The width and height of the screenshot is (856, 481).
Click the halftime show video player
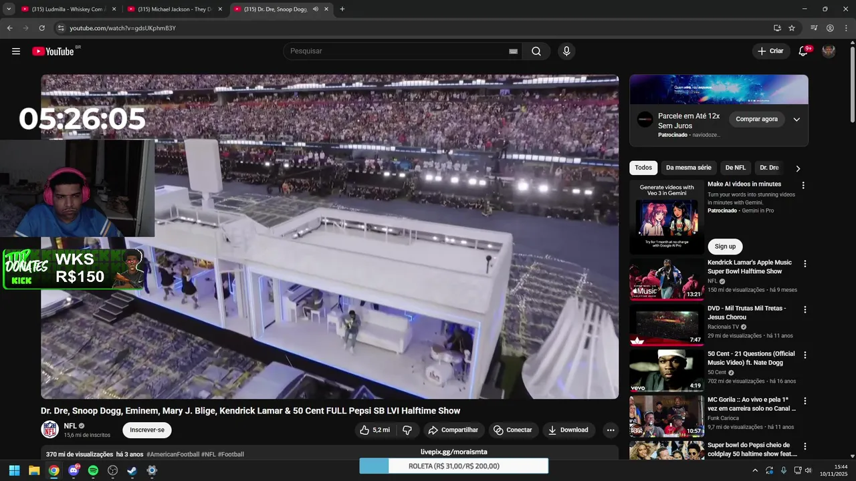330,236
